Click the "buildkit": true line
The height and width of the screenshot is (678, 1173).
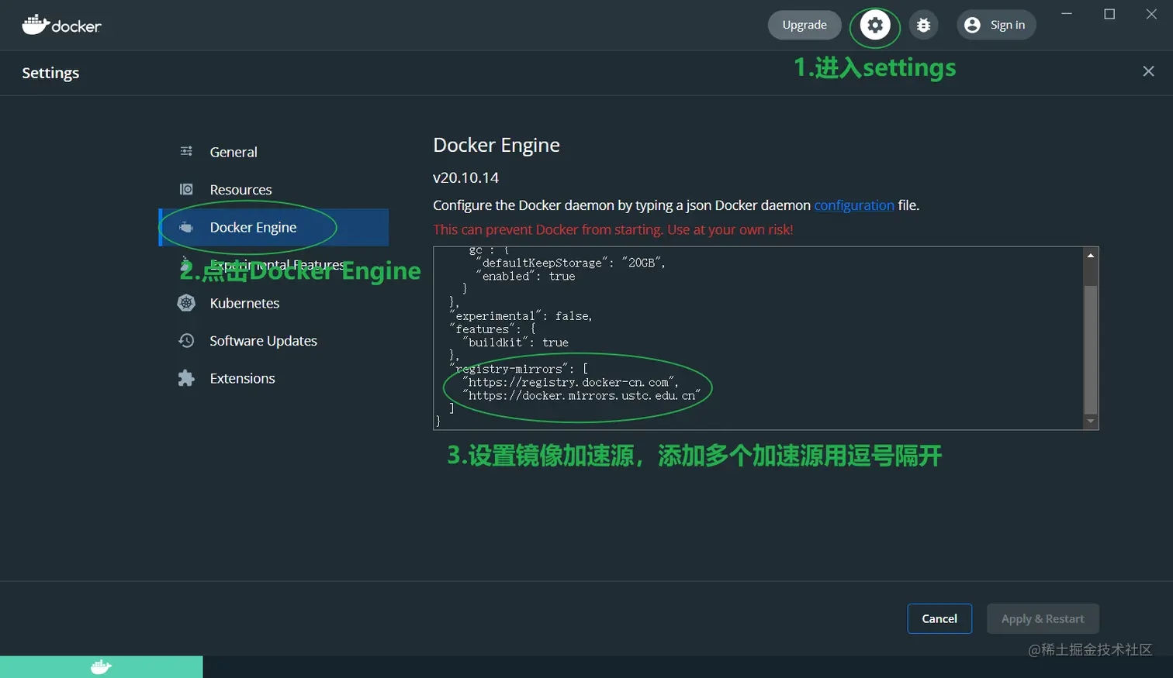click(x=515, y=342)
